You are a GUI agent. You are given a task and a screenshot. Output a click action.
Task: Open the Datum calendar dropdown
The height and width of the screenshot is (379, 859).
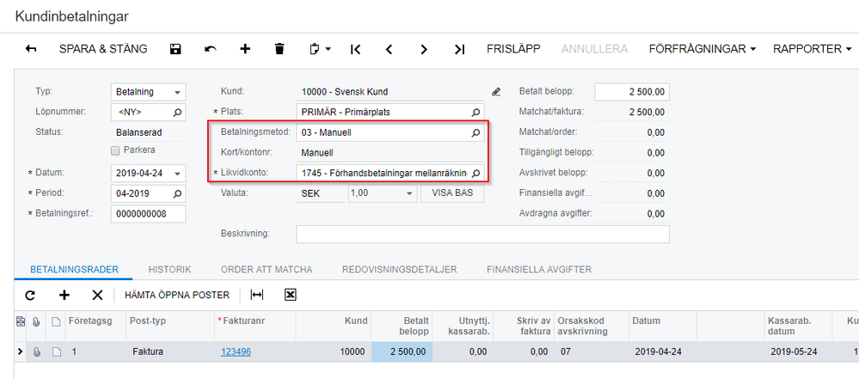tap(177, 173)
